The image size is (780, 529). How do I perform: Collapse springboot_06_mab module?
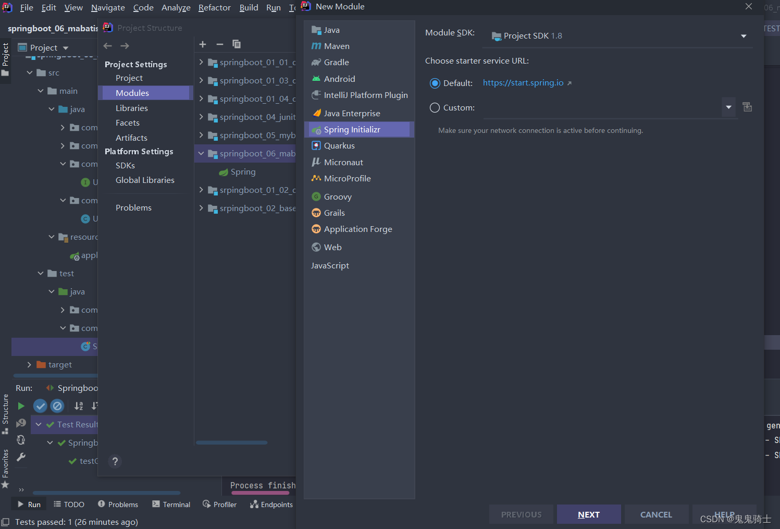pyautogui.click(x=201, y=153)
